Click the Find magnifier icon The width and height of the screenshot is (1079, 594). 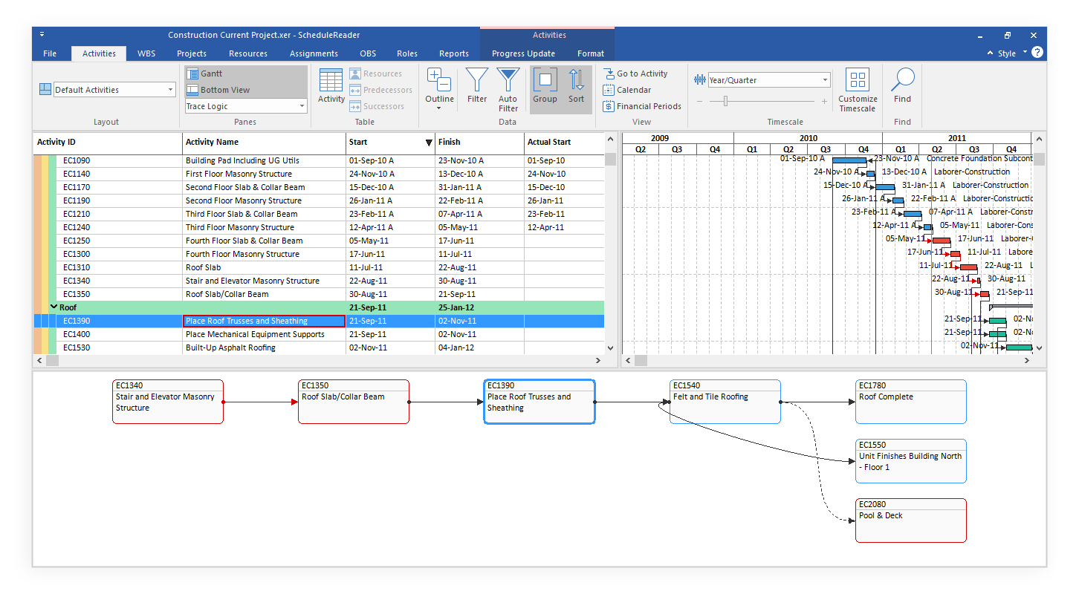pyautogui.click(x=902, y=80)
